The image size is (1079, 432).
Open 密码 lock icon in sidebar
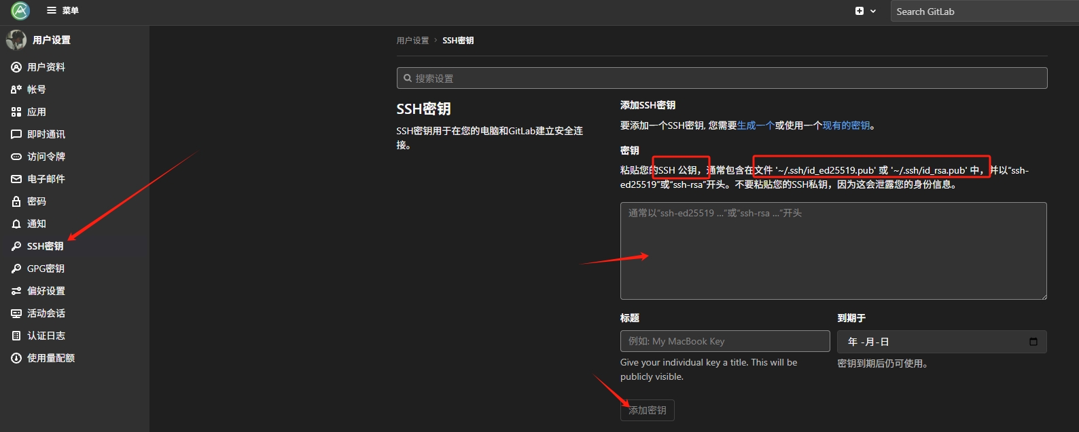(x=16, y=201)
